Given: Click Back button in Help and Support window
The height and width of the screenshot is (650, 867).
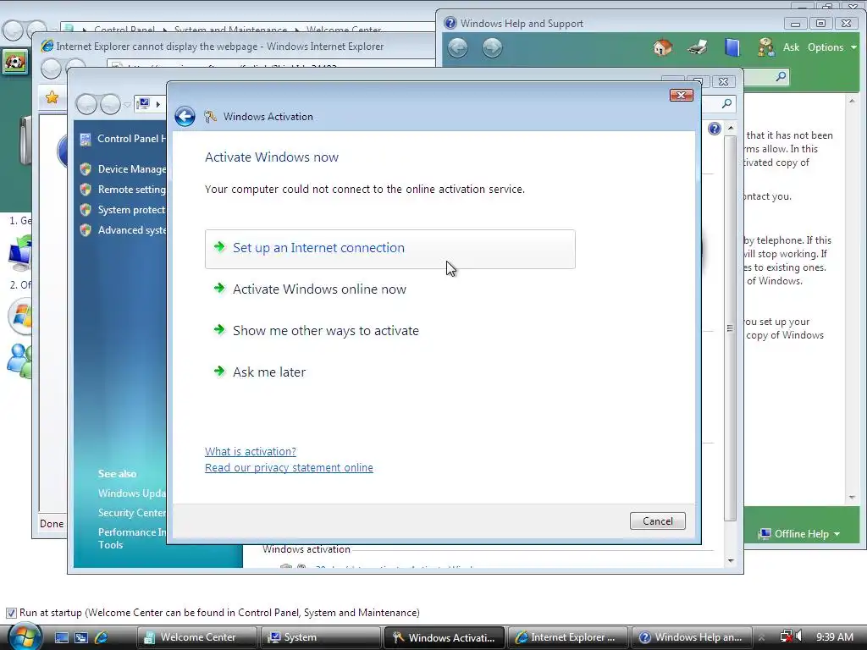Looking at the screenshot, I should coord(458,48).
